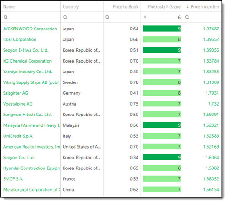Sort by the Country column header

[x=71, y=7]
